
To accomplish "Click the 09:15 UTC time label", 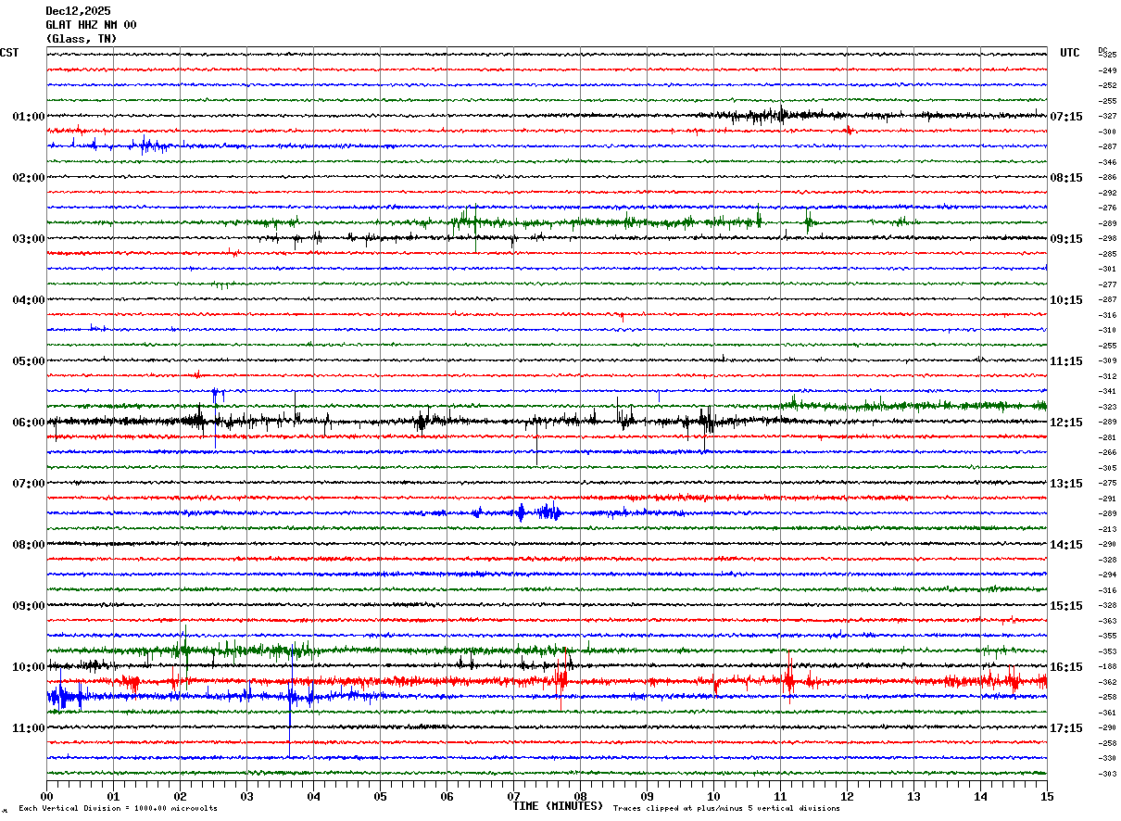I will point(1066,239).
